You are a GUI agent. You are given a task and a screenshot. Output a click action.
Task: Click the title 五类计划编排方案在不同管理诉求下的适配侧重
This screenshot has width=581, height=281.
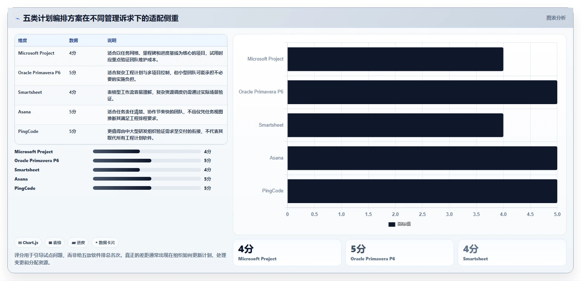101,18
